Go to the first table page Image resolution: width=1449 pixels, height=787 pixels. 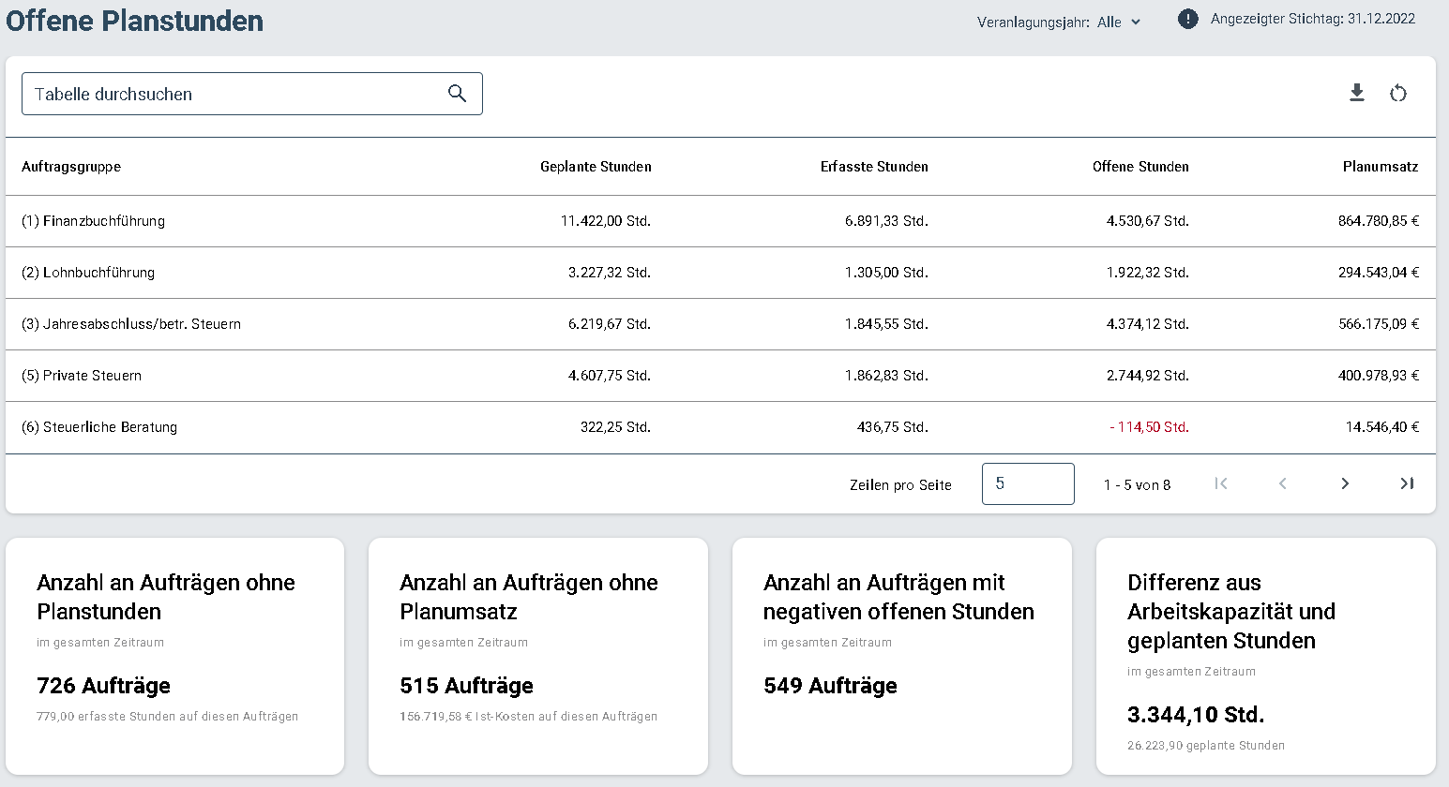click(1221, 483)
